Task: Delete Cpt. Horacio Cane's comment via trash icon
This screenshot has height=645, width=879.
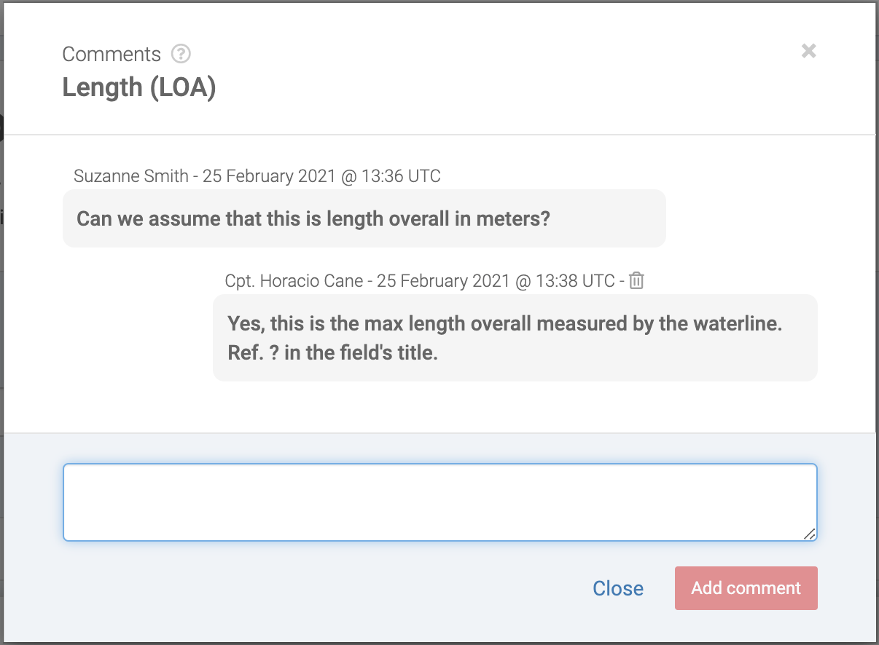Action: (x=636, y=281)
